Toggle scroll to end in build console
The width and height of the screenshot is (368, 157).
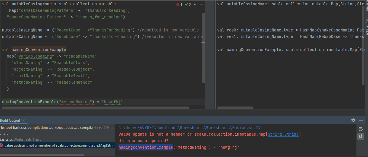click(361, 136)
